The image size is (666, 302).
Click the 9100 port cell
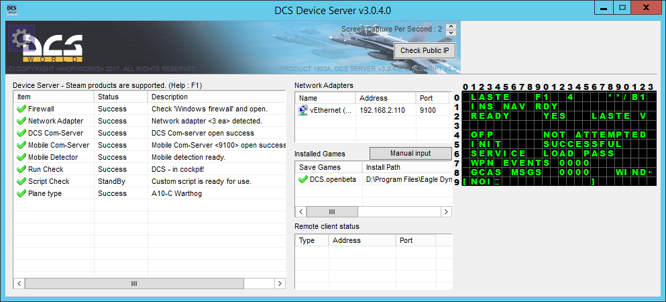427,111
